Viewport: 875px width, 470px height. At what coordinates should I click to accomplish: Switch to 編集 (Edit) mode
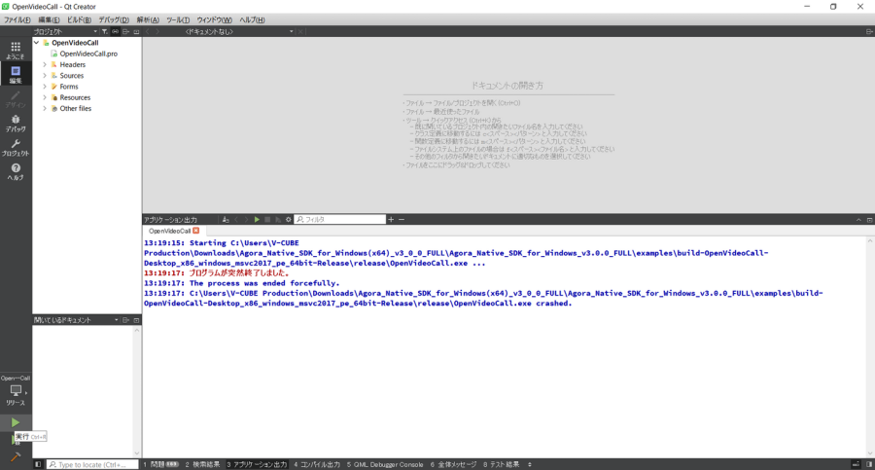pos(16,74)
